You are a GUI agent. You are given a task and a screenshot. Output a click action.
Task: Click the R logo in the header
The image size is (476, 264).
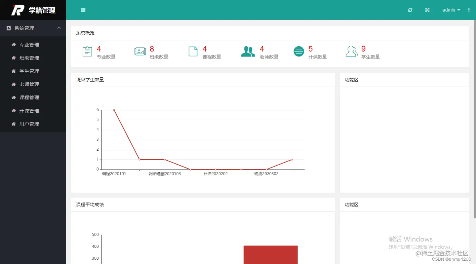[x=18, y=10]
